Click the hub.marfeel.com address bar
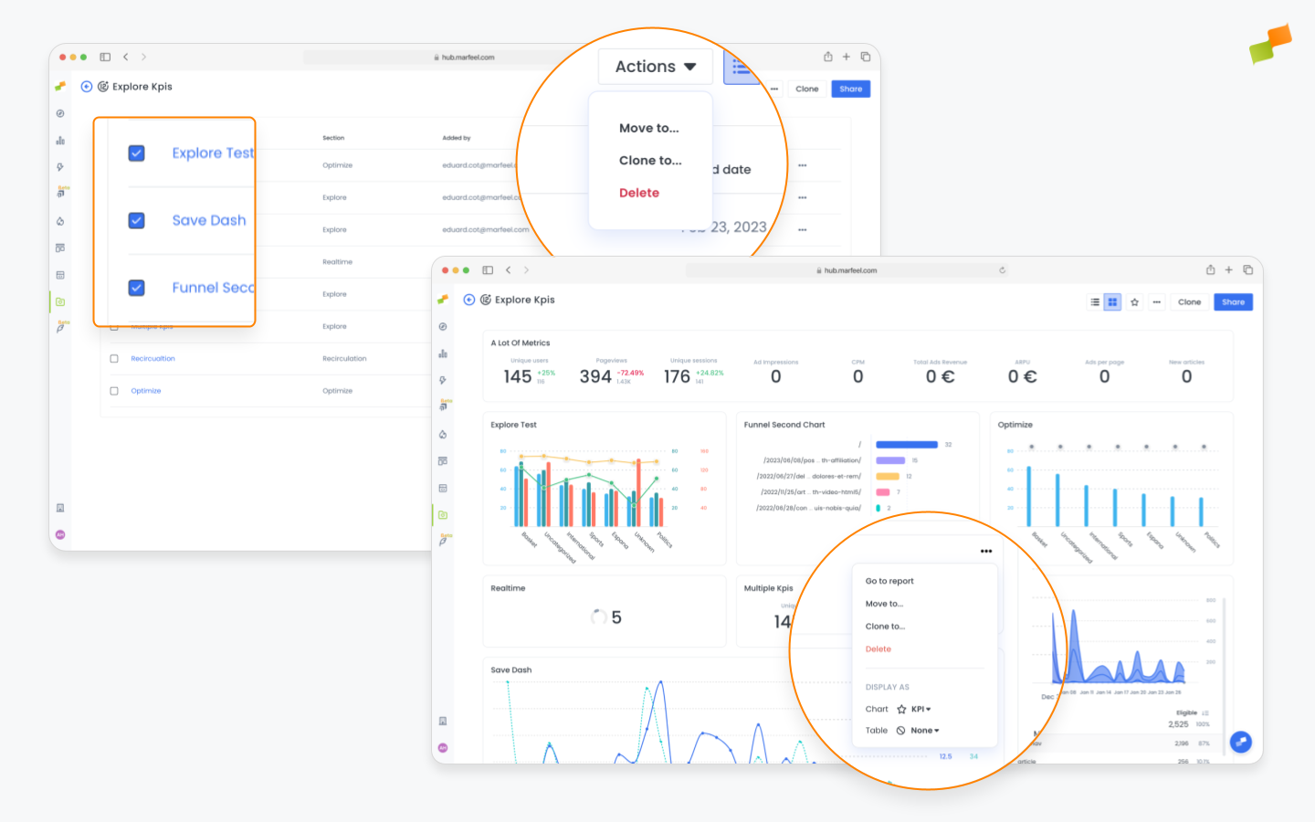Viewport: 1315px width, 822px height. point(847,269)
